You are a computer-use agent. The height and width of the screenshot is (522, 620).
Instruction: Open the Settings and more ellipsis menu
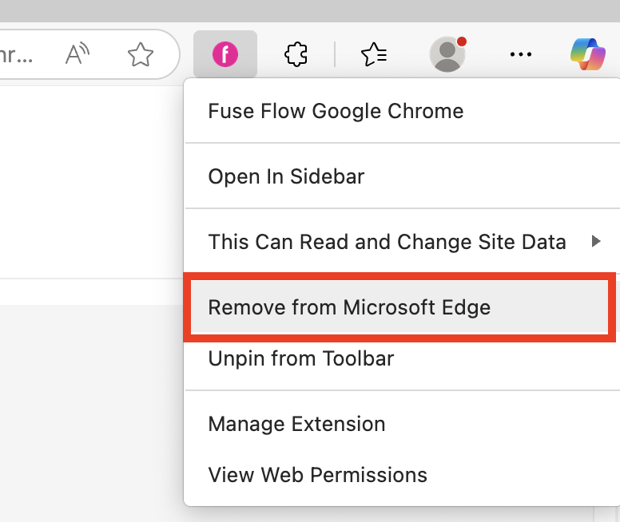(x=520, y=54)
